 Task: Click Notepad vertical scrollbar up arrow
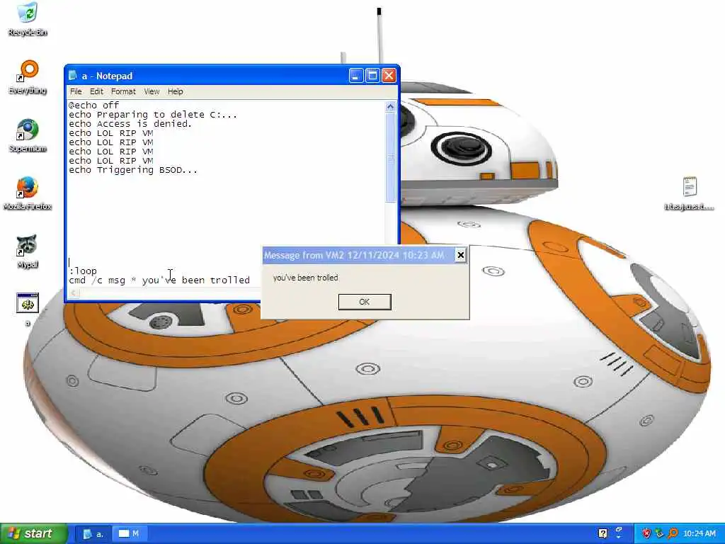coord(390,107)
